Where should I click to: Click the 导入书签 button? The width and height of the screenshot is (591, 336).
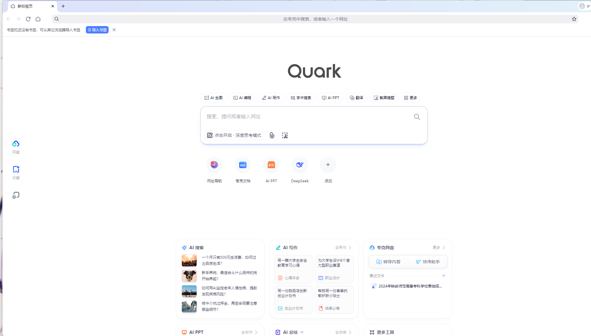click(97, 30)
